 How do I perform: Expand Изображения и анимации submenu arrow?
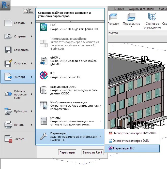coord(100,106)
